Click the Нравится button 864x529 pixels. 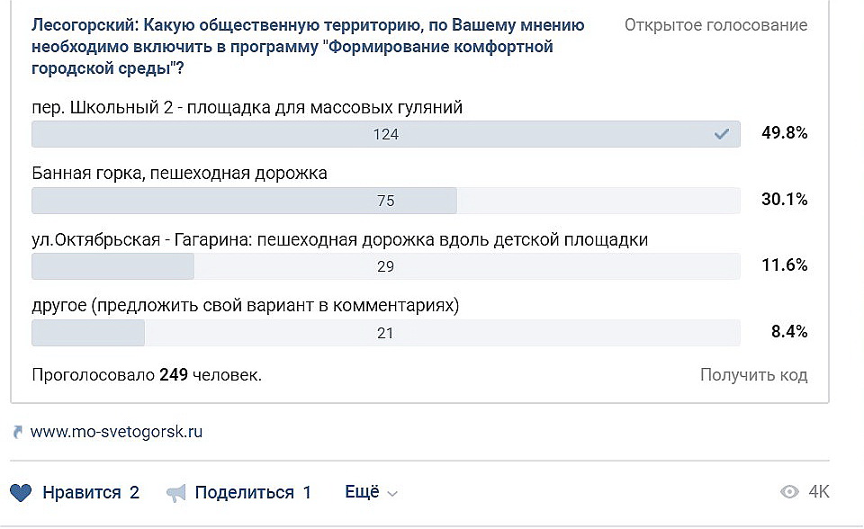coord(75,493)
